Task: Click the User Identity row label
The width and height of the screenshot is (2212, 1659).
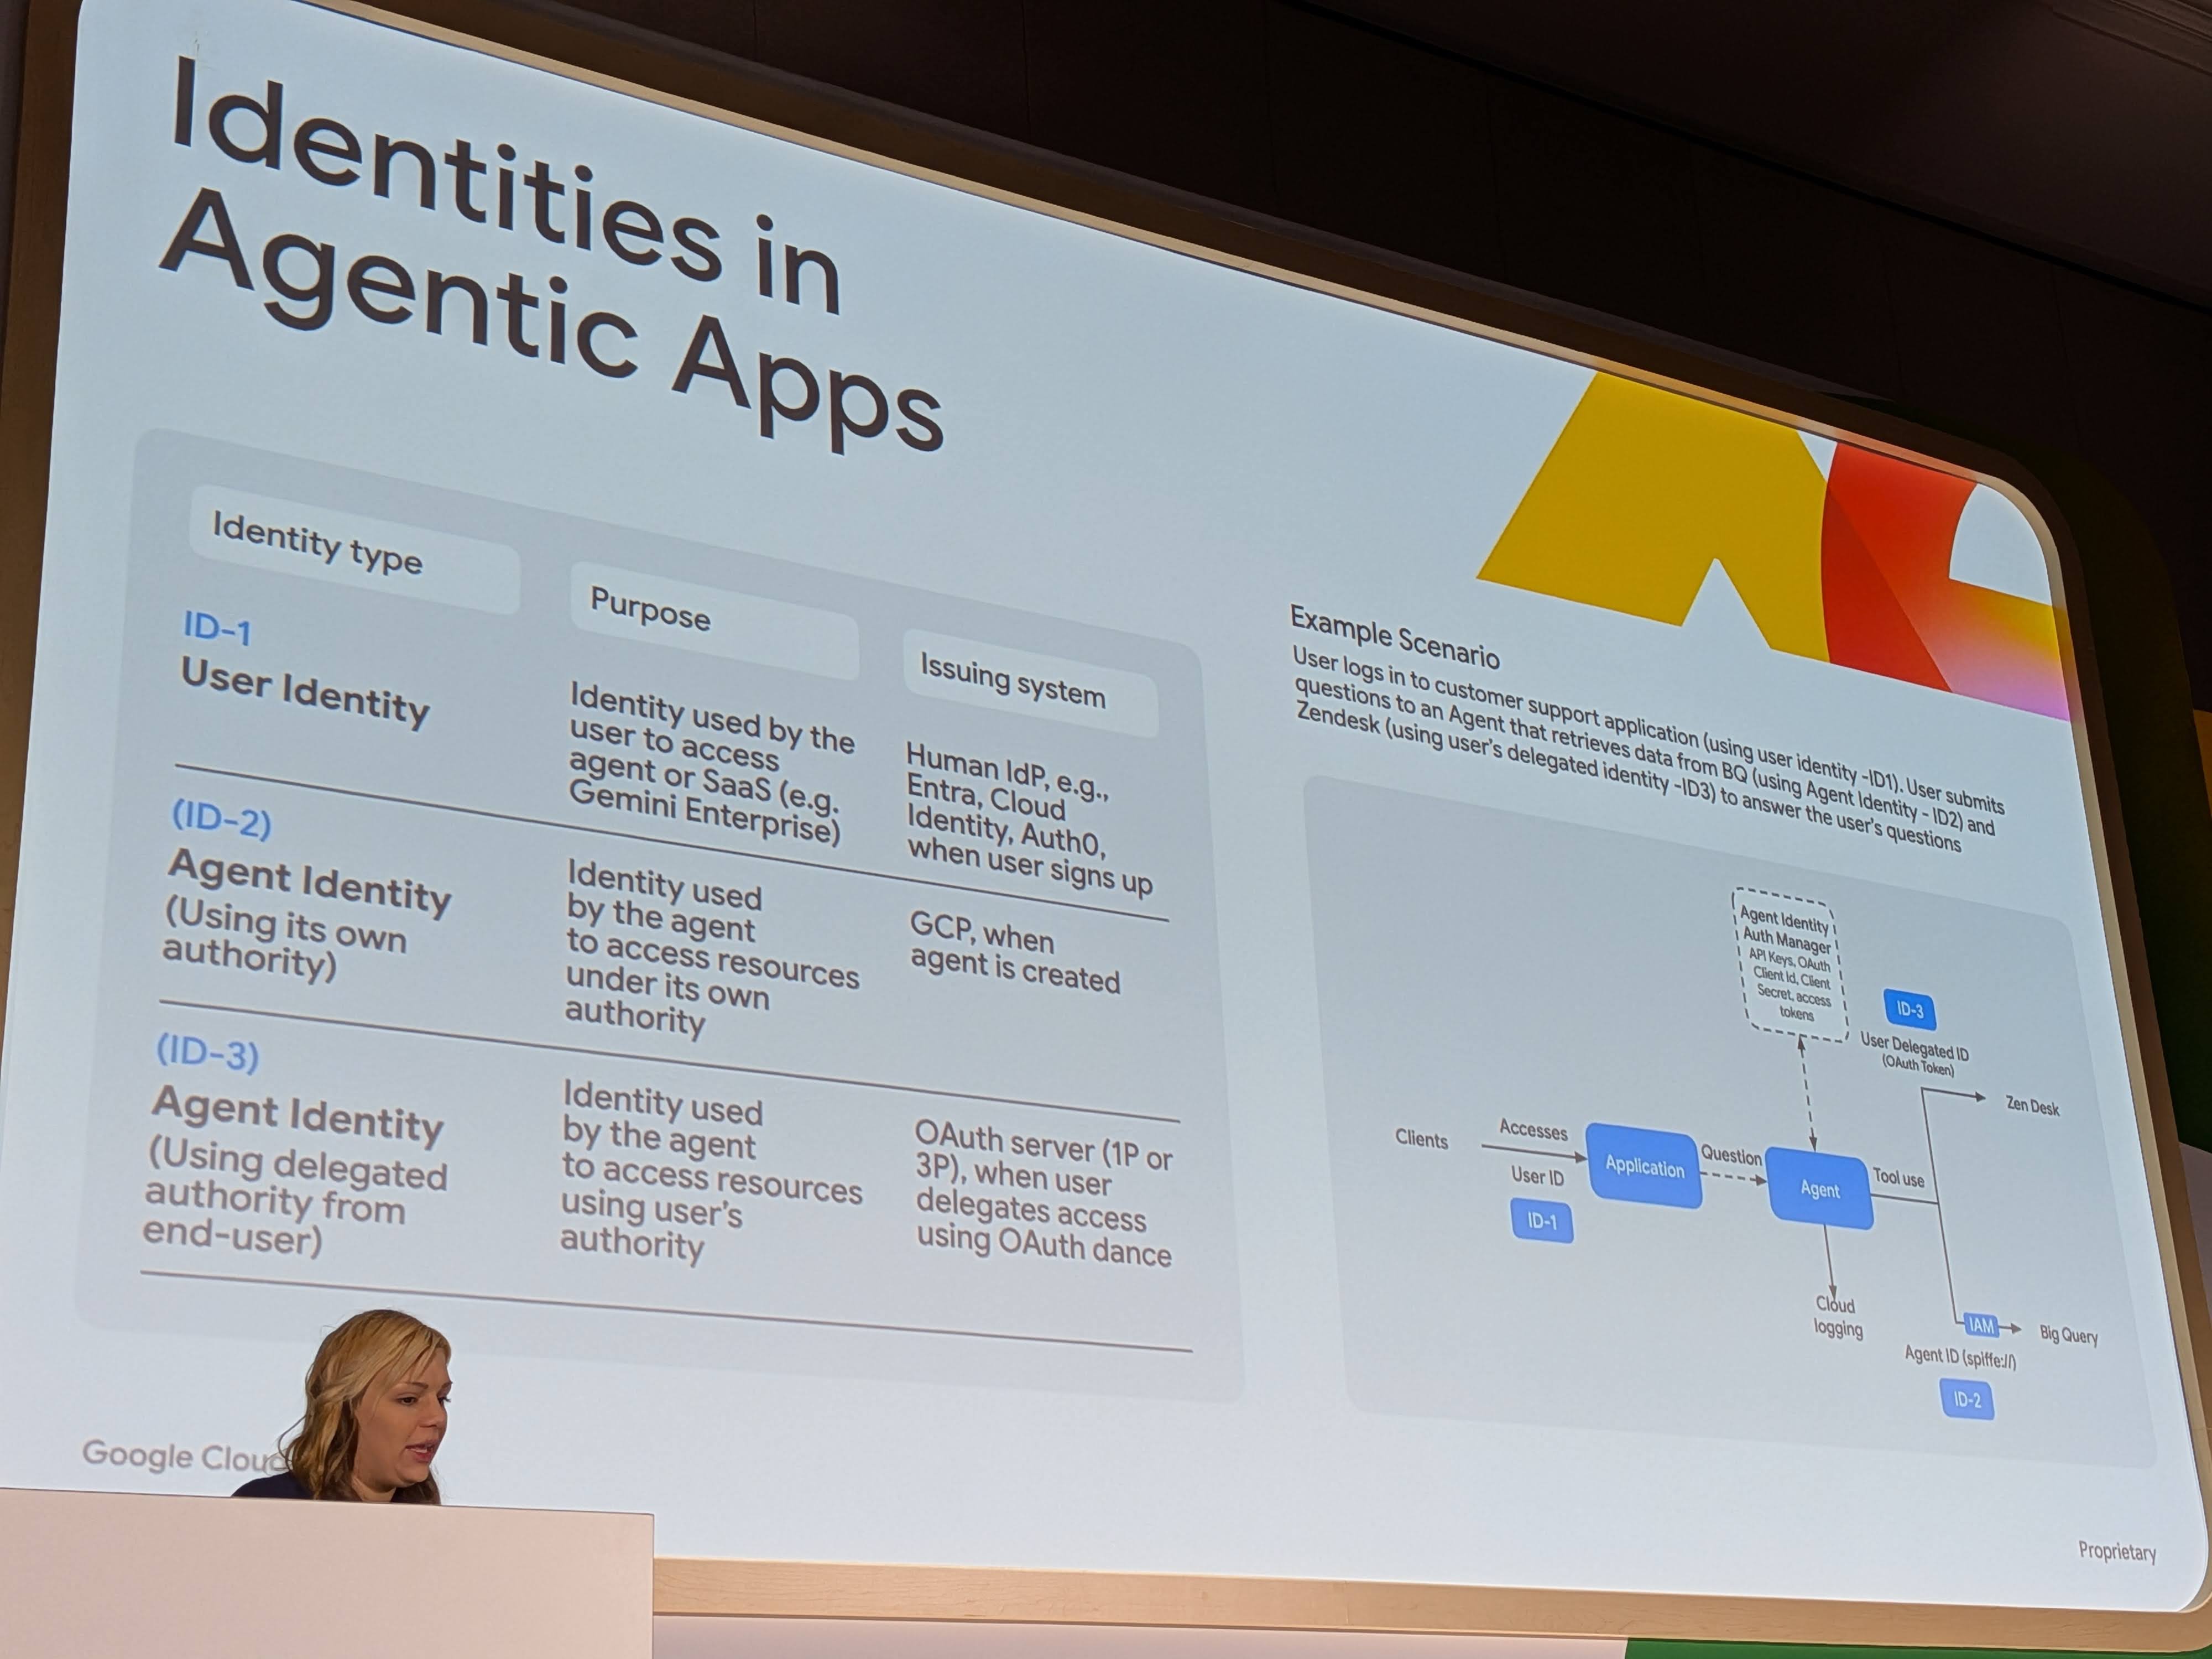Action: [304, 691]
